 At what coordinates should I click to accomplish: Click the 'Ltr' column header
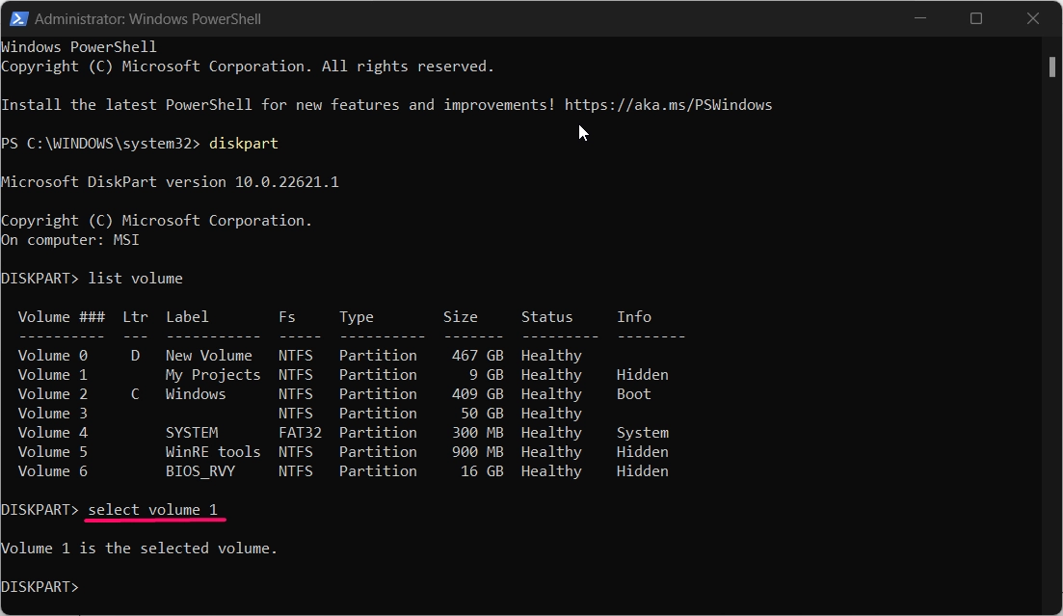point(136,317)
